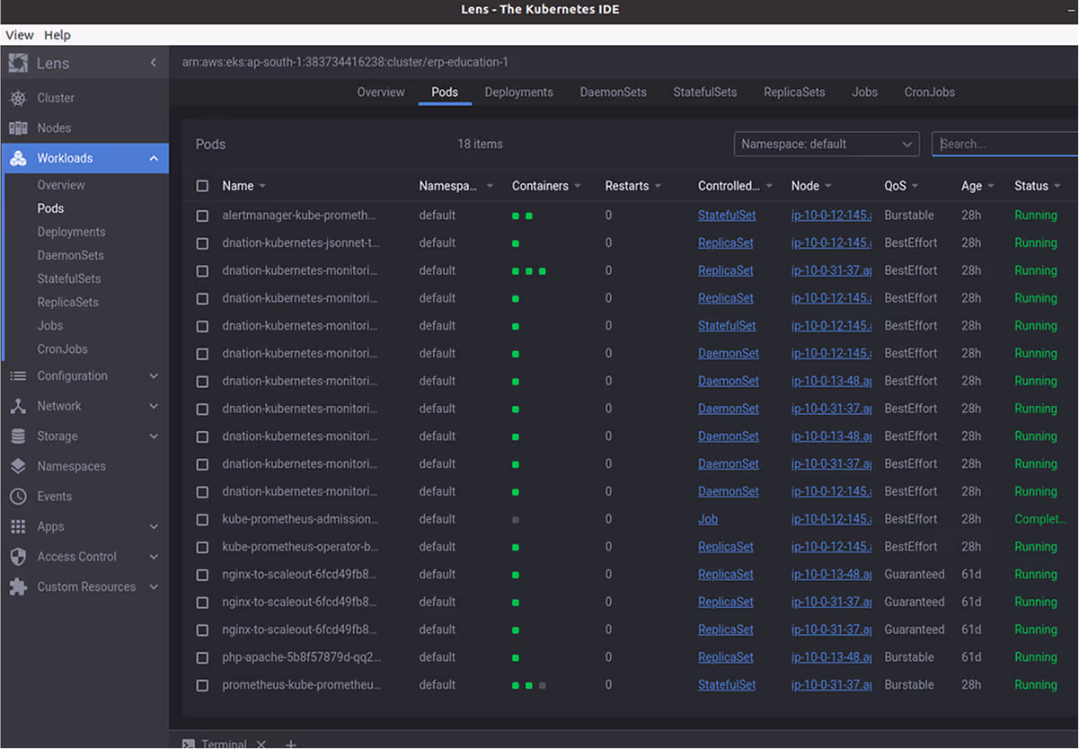
Task: Open the Namespace: default dropdown
Action: pyautogui.click(x=826, y=144)
